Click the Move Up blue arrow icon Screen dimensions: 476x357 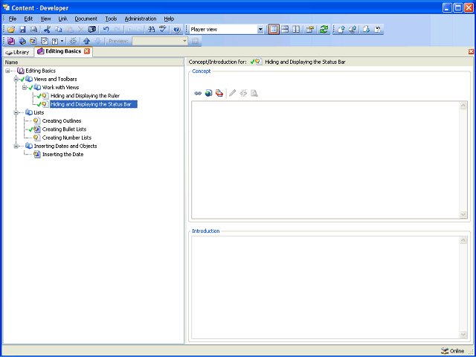87,41
